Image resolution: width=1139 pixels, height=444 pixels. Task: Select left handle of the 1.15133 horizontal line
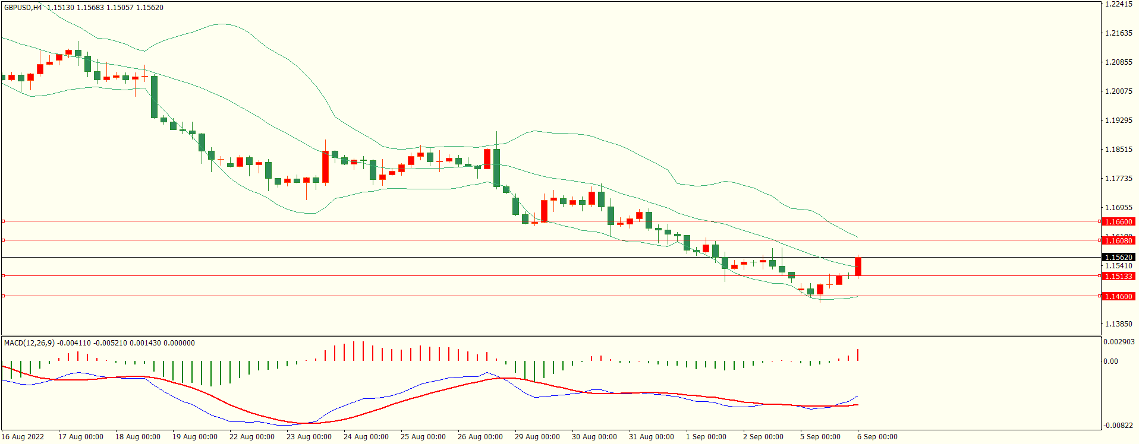[x=3, y=275]
